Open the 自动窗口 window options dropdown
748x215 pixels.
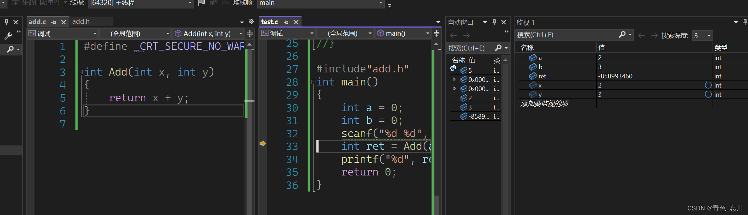[x=485, y=22]
